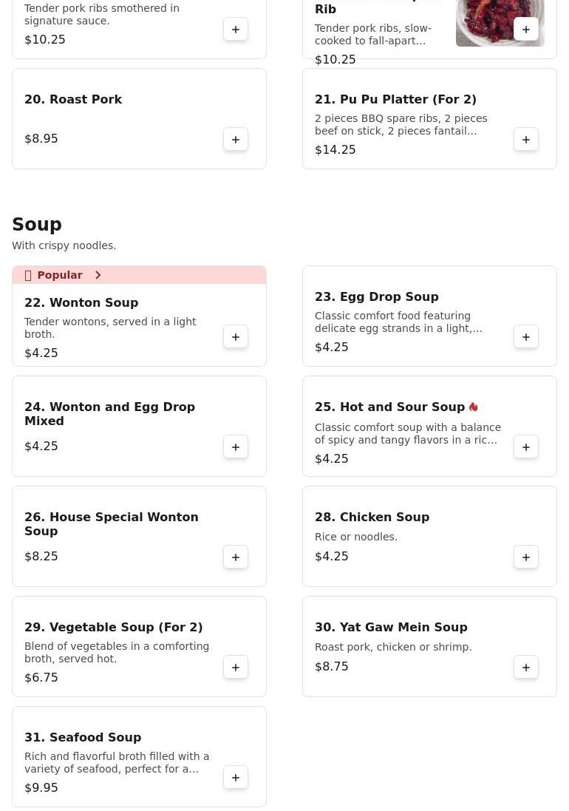Add the pictured rib item with plus

tap(526, 30)
